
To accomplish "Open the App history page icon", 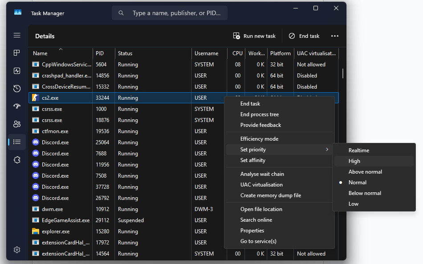I will [17, 89].
